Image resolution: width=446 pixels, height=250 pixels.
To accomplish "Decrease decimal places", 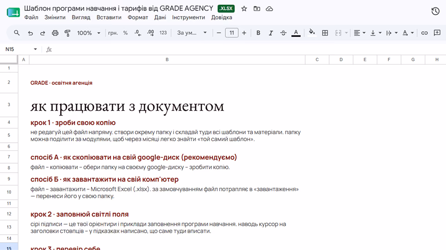I will click(x=138, y=33).
